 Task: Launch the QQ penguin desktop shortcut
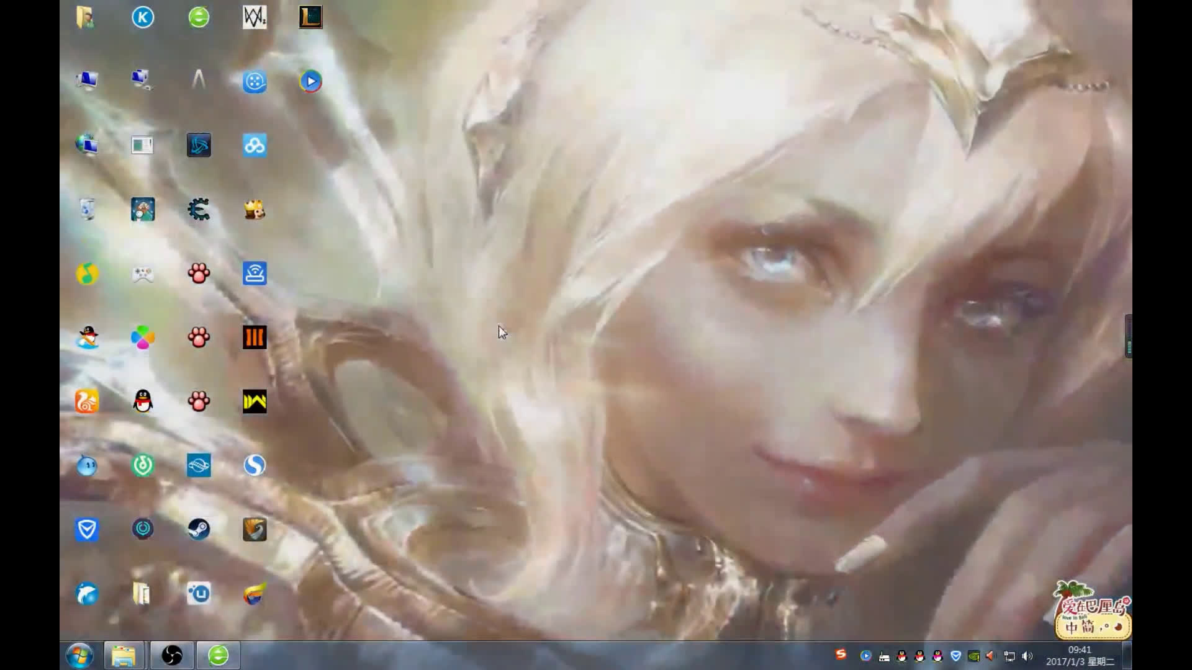point(143,401)
